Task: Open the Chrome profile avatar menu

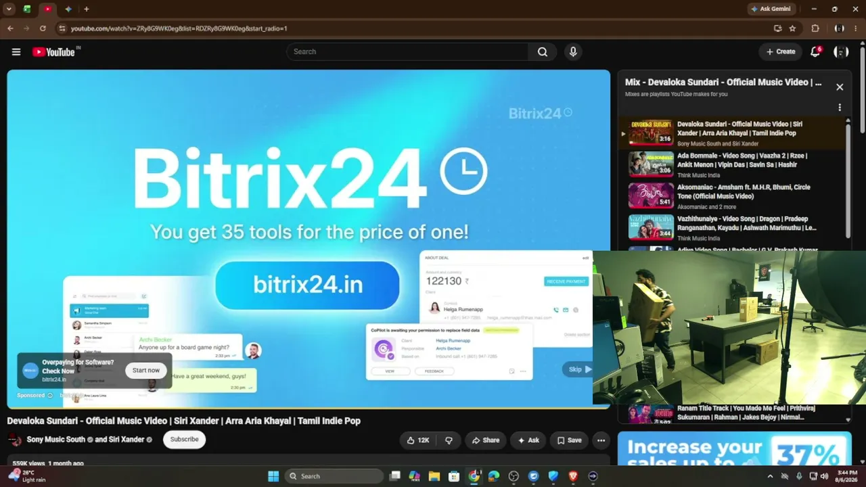Action: pos(840,28)
